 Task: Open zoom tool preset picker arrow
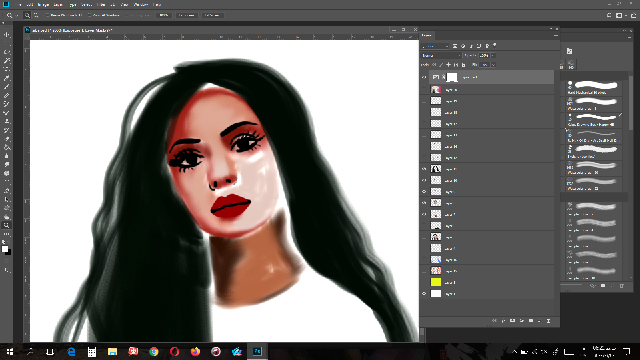click(x=17, y=15)
